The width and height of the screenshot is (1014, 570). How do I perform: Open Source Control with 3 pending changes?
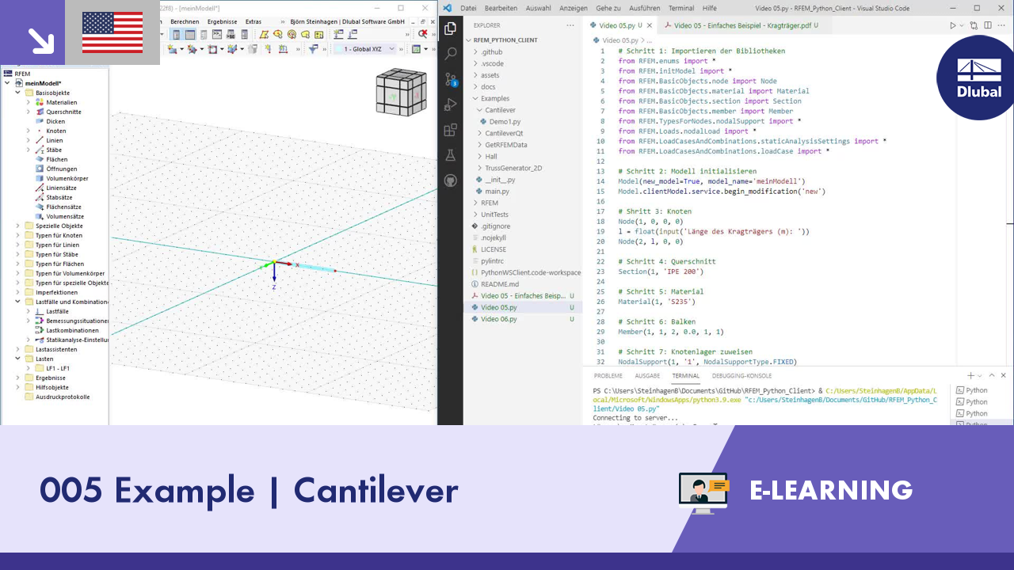click(x=450, y=79)
